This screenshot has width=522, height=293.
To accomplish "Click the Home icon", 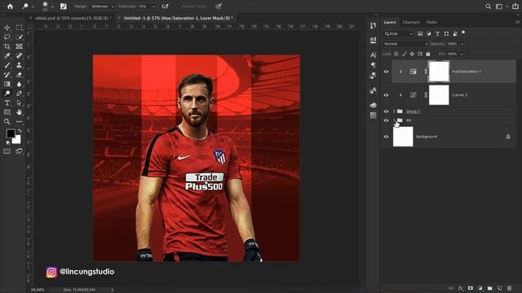I will 11,6.
